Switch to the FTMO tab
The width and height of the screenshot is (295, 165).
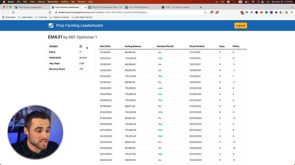[177, 7]
